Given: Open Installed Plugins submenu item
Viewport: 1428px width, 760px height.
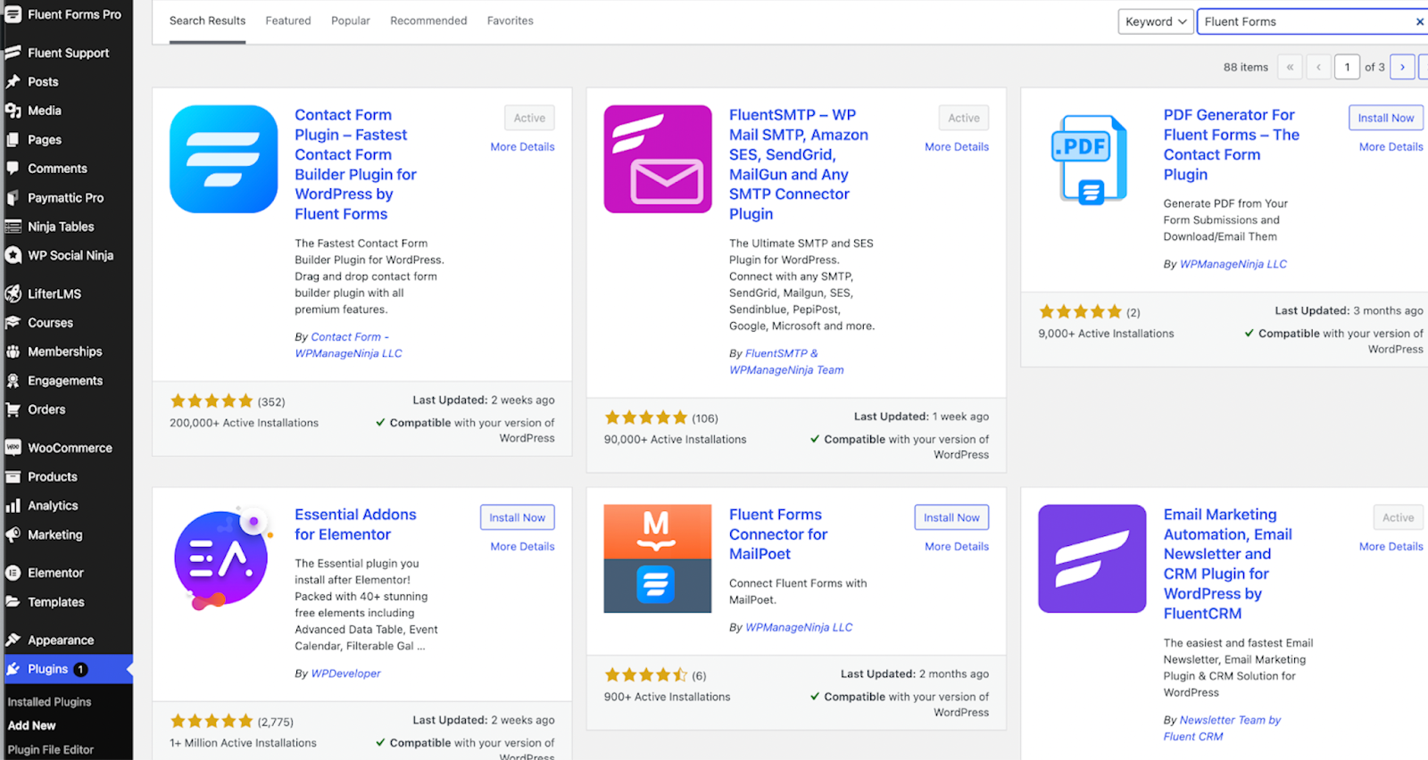Looking at the screenshot, I should [x=50, y=702].
